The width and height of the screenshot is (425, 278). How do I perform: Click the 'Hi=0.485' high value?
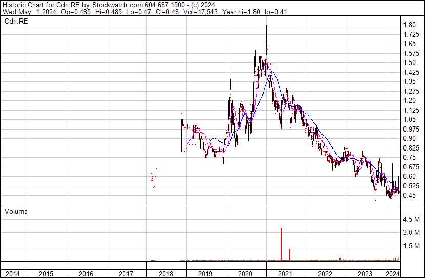pos(109,12)
